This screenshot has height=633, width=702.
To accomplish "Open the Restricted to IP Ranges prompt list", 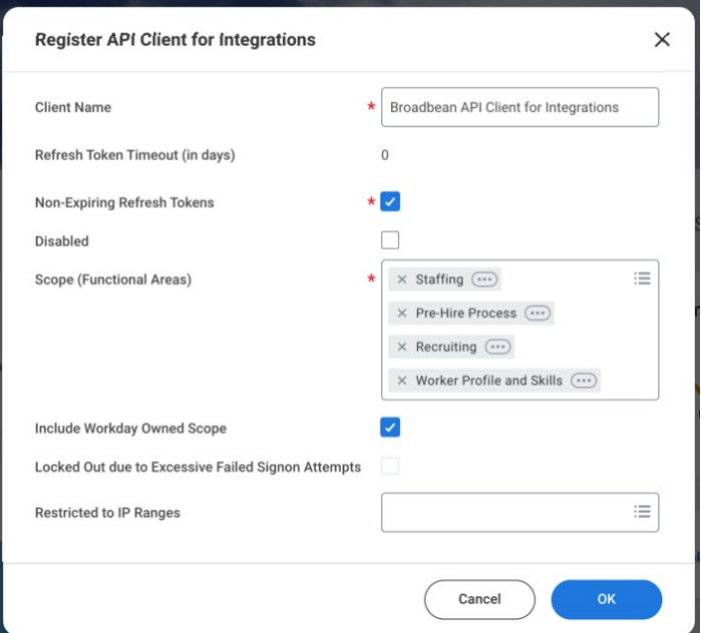I will click(642, 511).
